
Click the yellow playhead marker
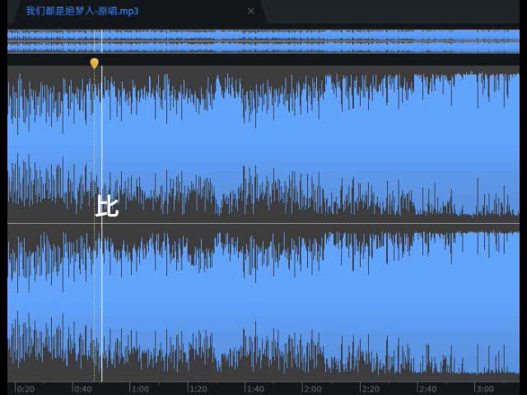pyautogui.click(x=95, y=63)
